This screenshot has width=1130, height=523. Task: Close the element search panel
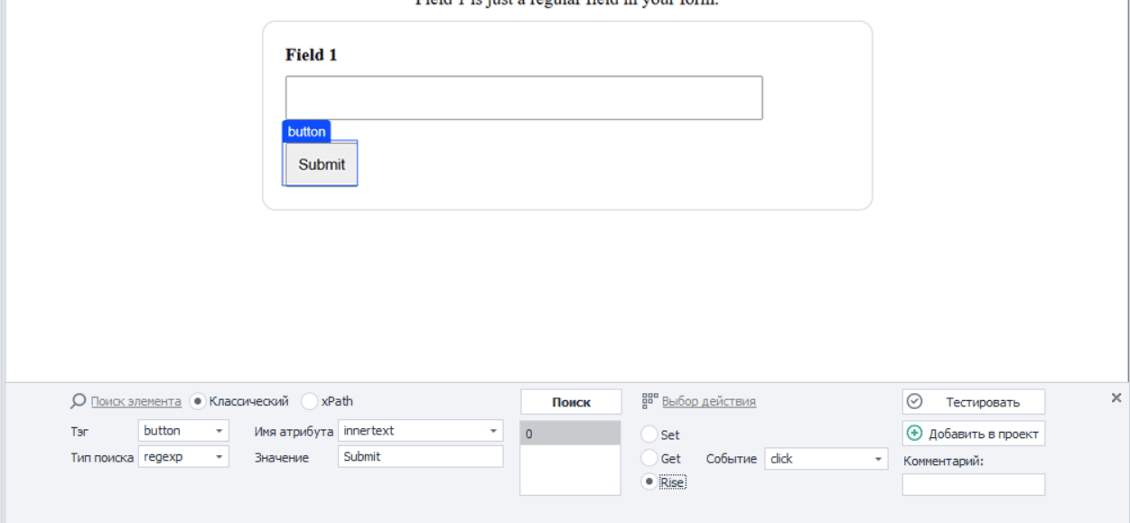pos(1116,397)
